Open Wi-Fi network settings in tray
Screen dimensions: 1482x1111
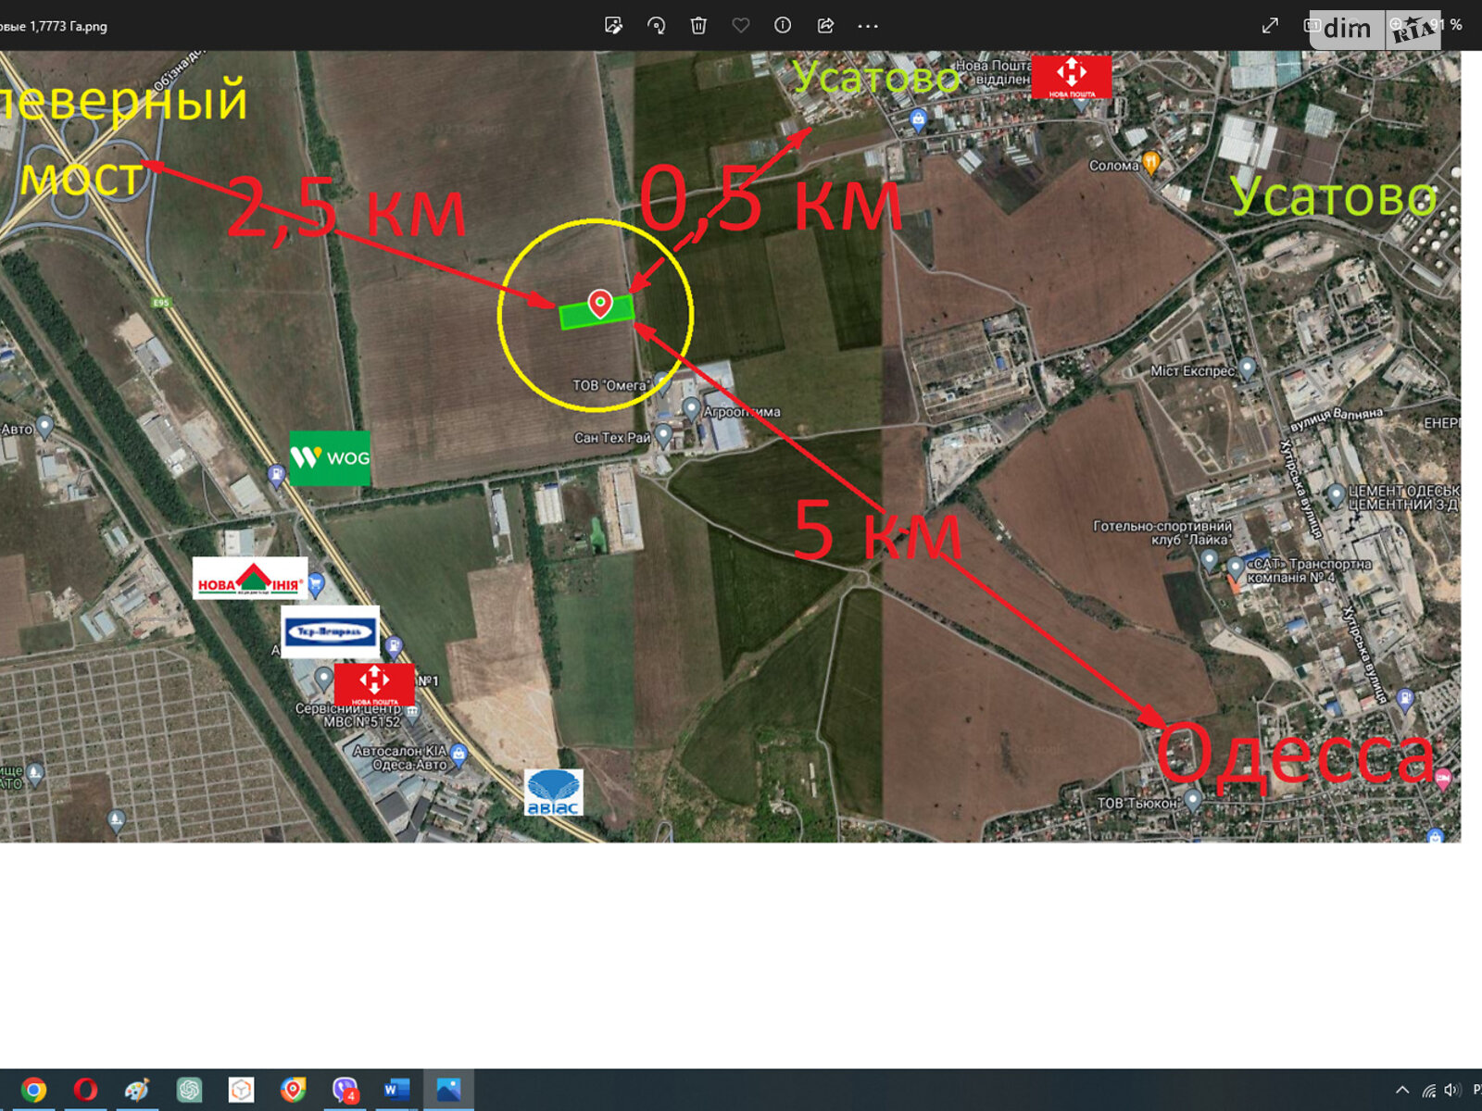click(1429, 1091)
